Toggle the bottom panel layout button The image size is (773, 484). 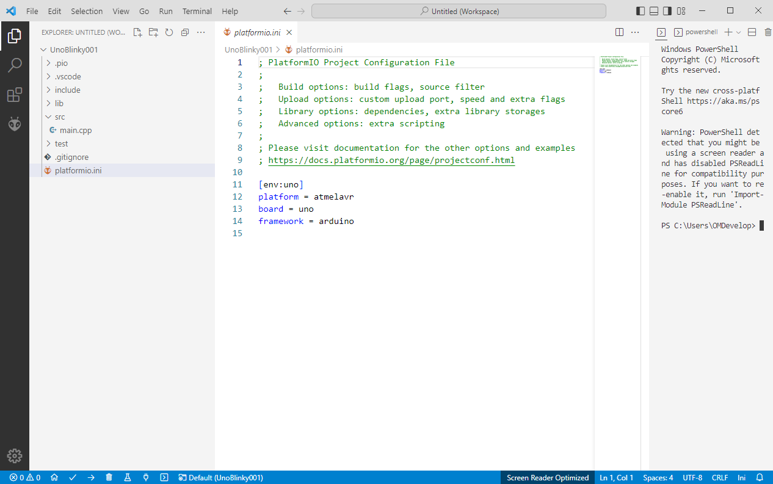tap(654, 11)
